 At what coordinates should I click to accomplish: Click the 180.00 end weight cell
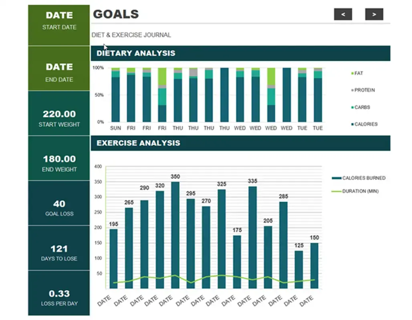[x=59, y=163]
